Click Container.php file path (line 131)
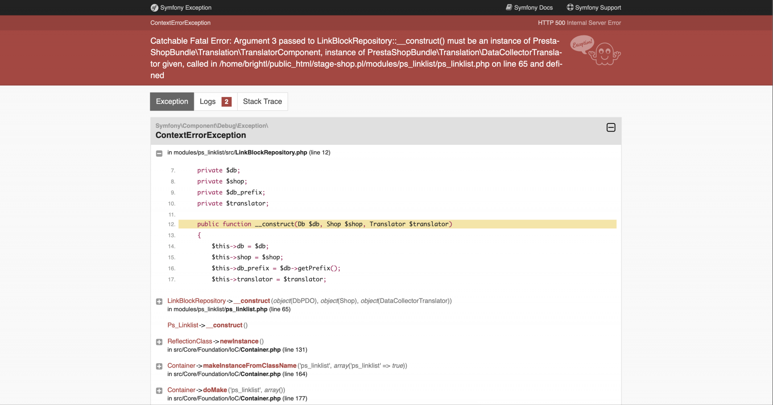This screenshot has height=405, width=773. click(237, 349)
